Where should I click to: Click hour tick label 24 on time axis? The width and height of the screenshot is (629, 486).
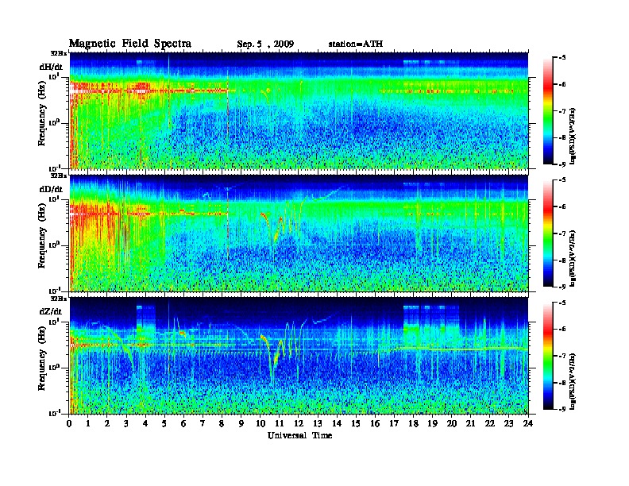528,423
